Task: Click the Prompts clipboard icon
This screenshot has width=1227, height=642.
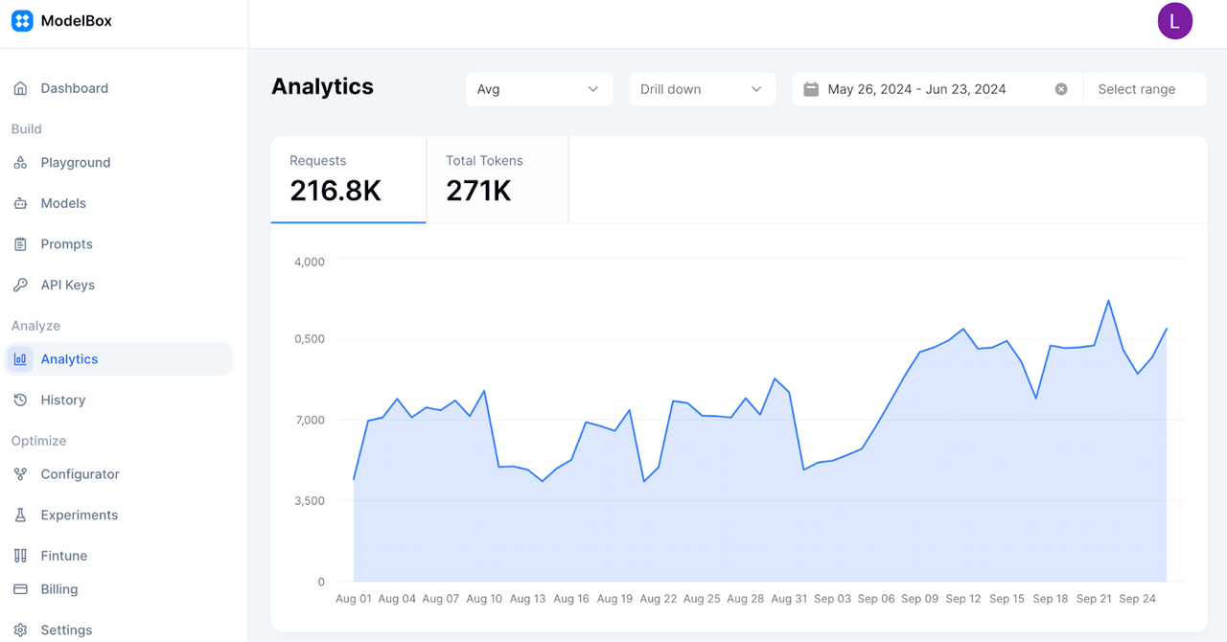Action: tap(20, 244)
